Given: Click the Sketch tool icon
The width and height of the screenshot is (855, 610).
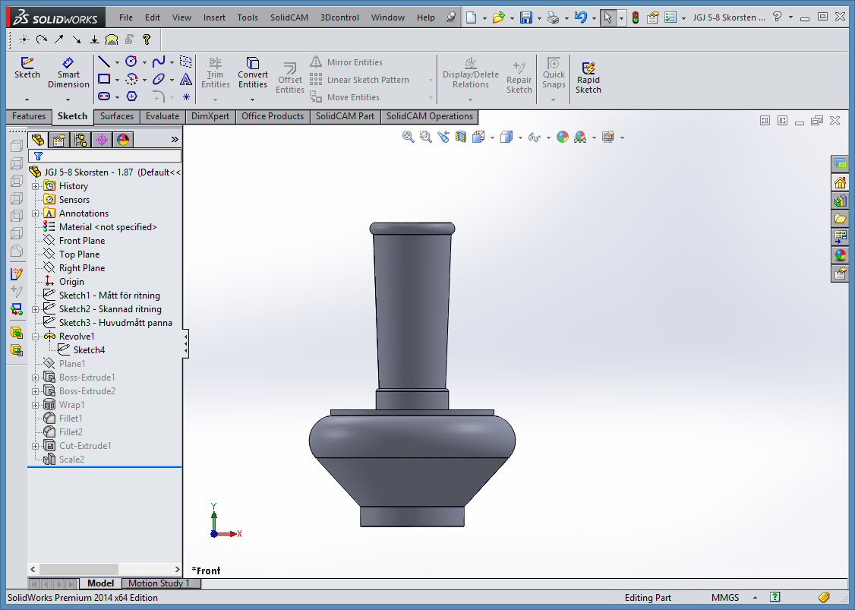Looking at the screenshot, I should pos(27,68).
